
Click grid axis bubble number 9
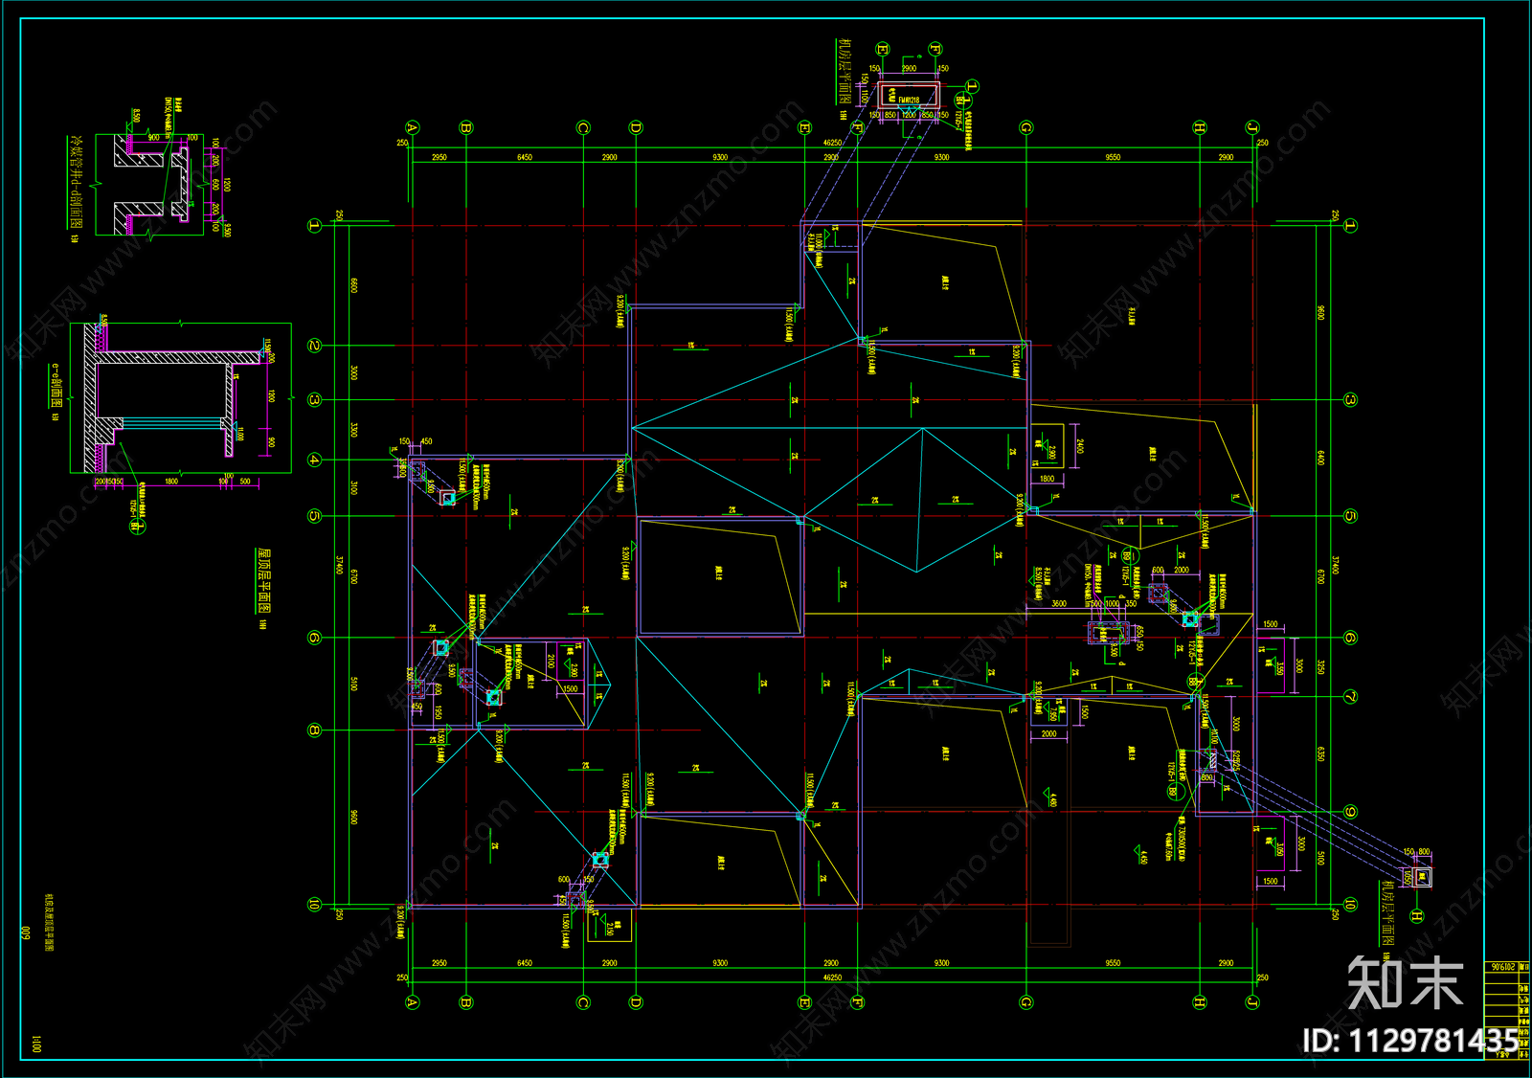[x=1350, y=812]
